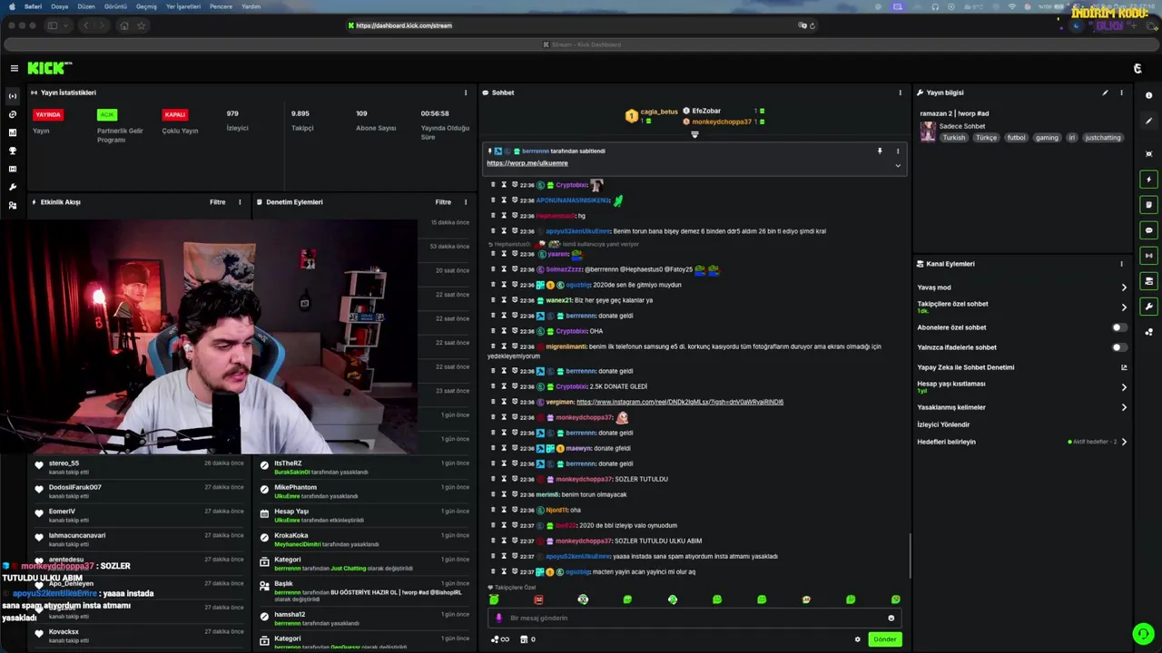This screenshot has width=1162, height=653.
Task: Open chat settings gear next to Gönder
Action: (857, 639)
